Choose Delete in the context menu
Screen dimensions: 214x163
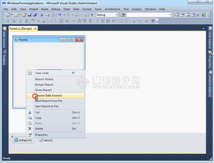[56, 129]
